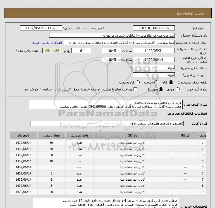The width and height of the screenshot is (215, 208).
Task: Click the price validity time 16:45 field
Action: click(111, 59)
